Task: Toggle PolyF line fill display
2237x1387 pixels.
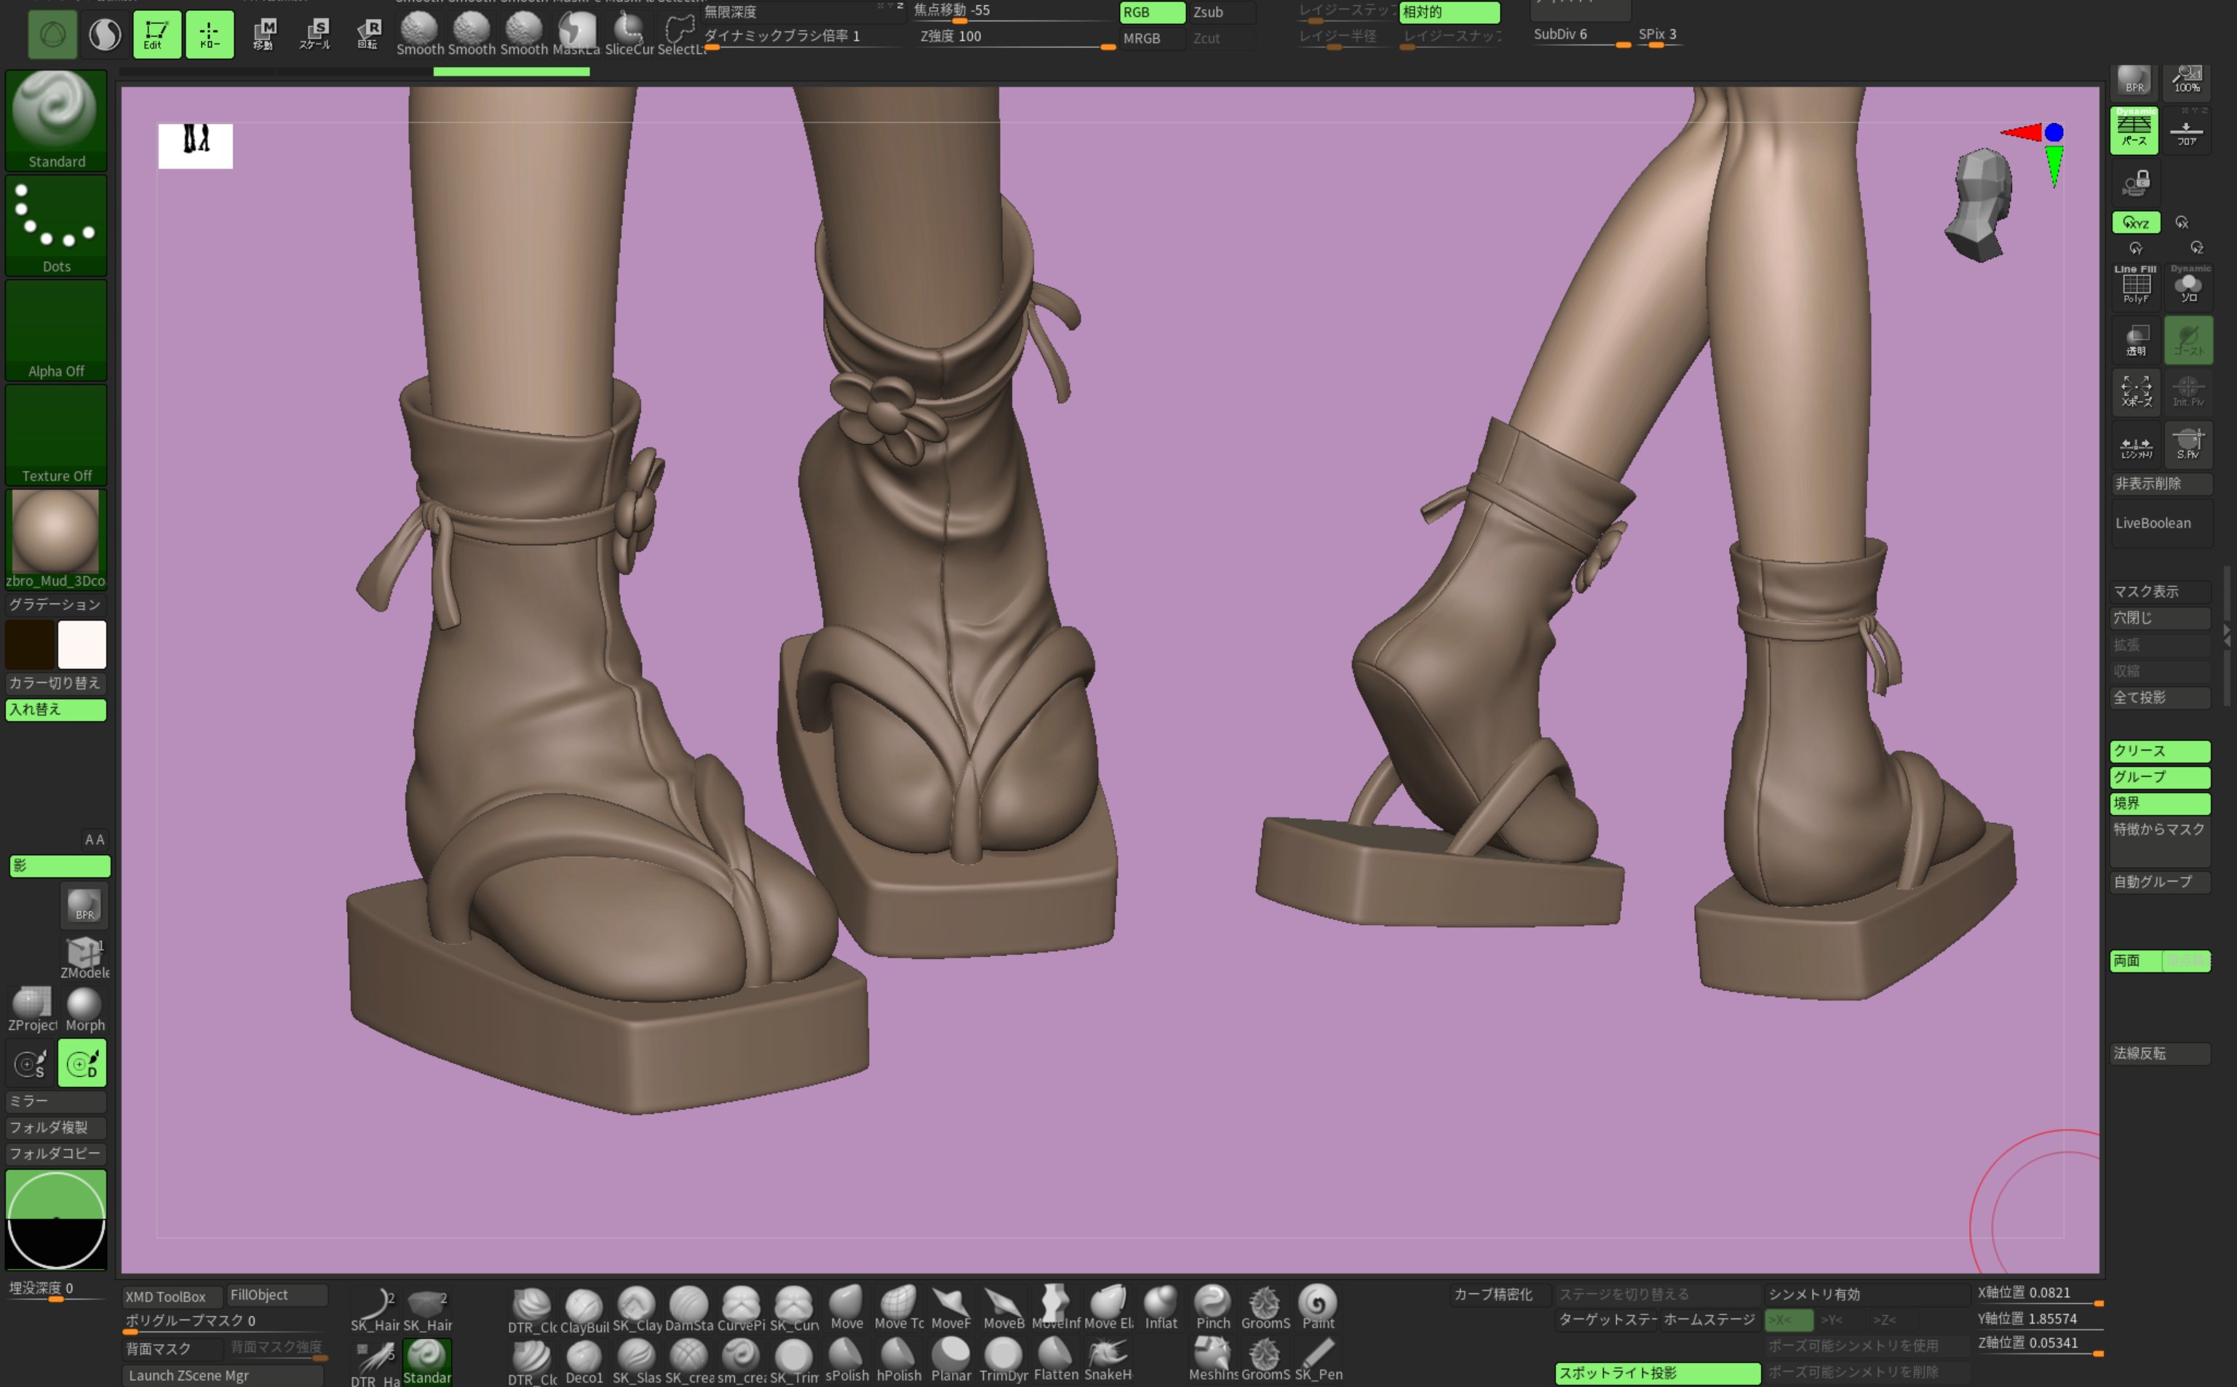Action: (2135, 285)
